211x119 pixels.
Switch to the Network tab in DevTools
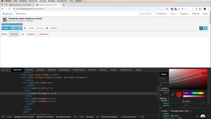(29, 70)
